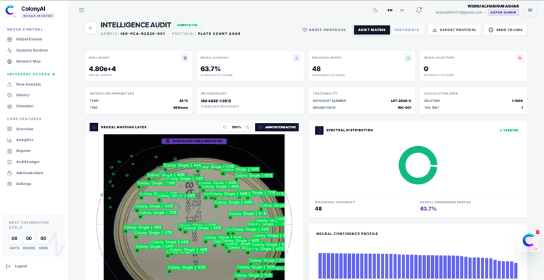The width and height of the screenshot is (544, 280).
Task: Click the Neural Rejections eye-off icon
Action: click(520, 58)
